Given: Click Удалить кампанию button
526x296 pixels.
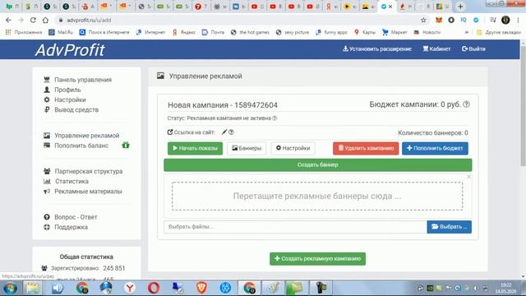Looking at the screenshot, I should [366, 148].
